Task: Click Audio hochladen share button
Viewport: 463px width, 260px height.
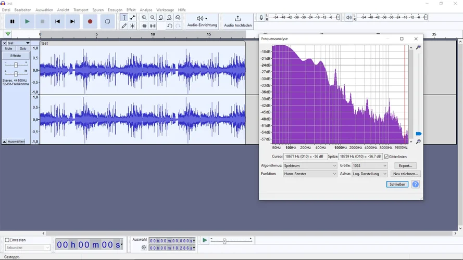Action: point(237,21)
